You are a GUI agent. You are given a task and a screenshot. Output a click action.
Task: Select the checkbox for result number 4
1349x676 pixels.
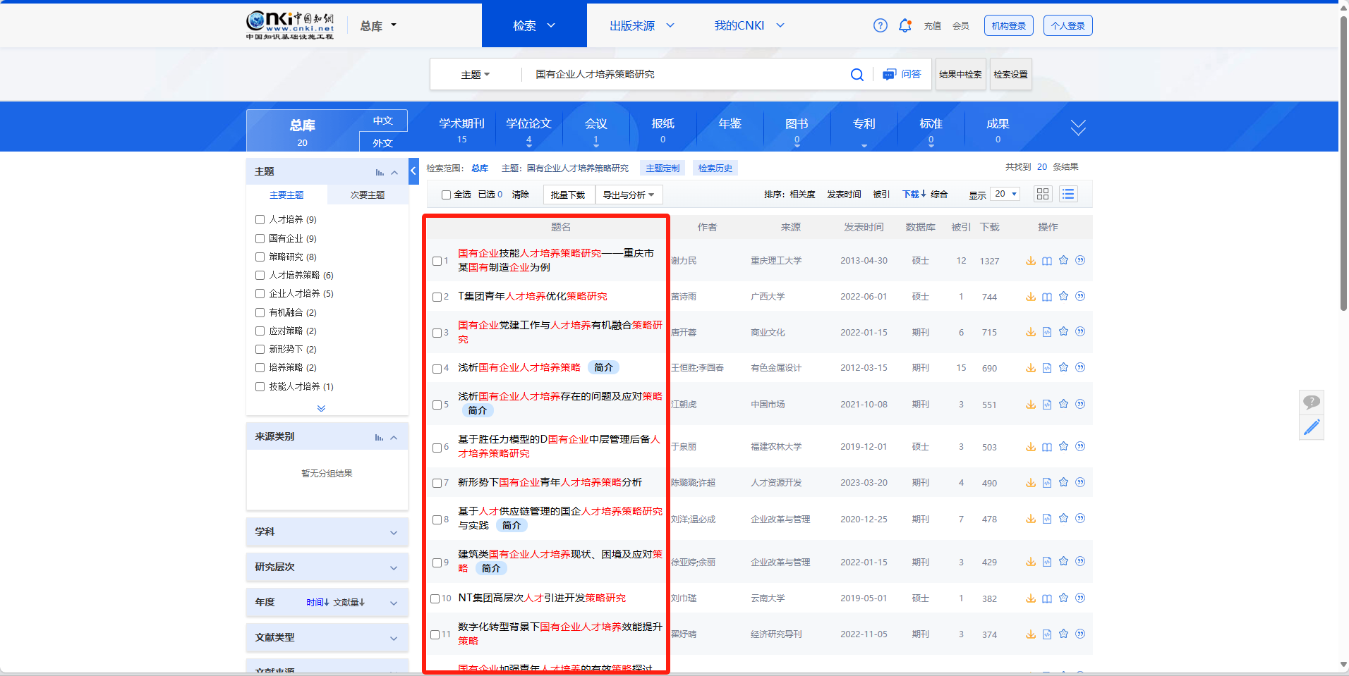[x=437, y=369]
